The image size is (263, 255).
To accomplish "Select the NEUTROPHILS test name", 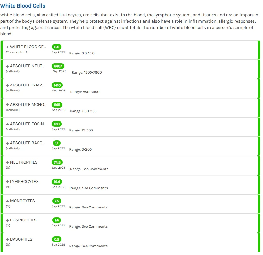I will coord(24,162).
